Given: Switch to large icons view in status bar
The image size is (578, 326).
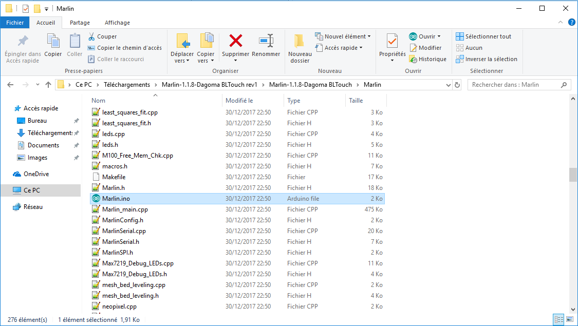Looking at the screenshot, I should [570, 319].
